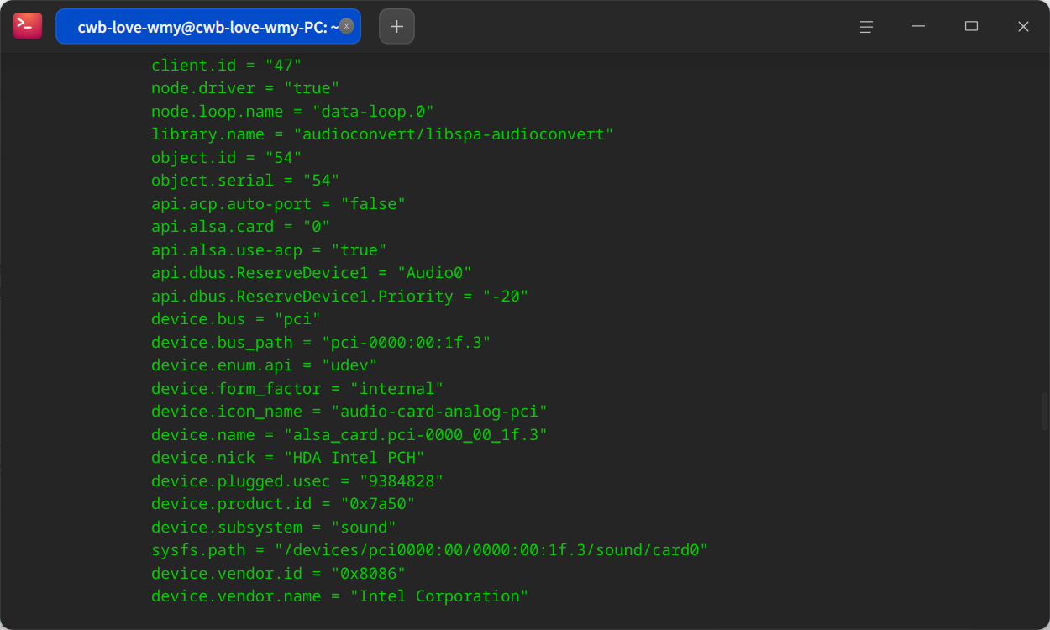Click the line node.driver = "true"
1050x630 pixels.
pos(245,88)
